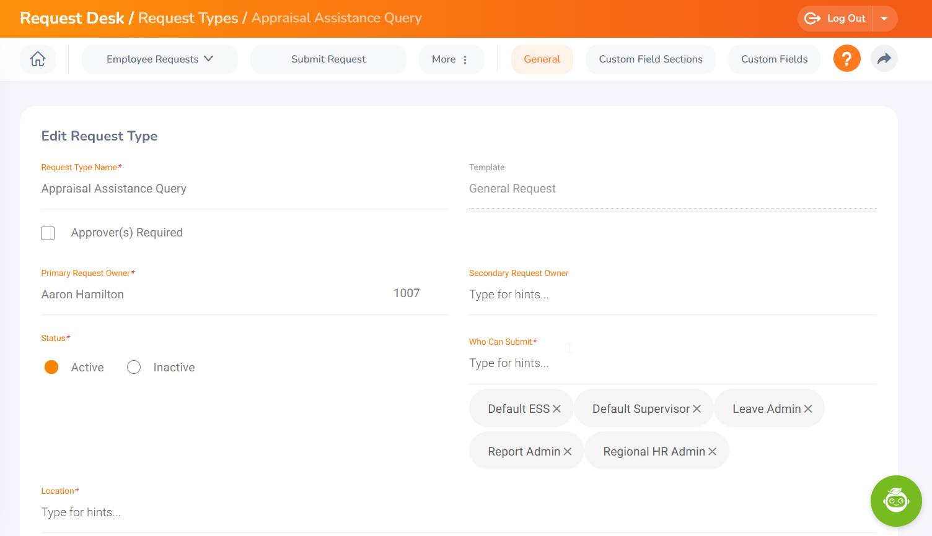This screenshot has width=932, height=536.
Task: Remove the Leave Admin tag
Action: point(807,409)
